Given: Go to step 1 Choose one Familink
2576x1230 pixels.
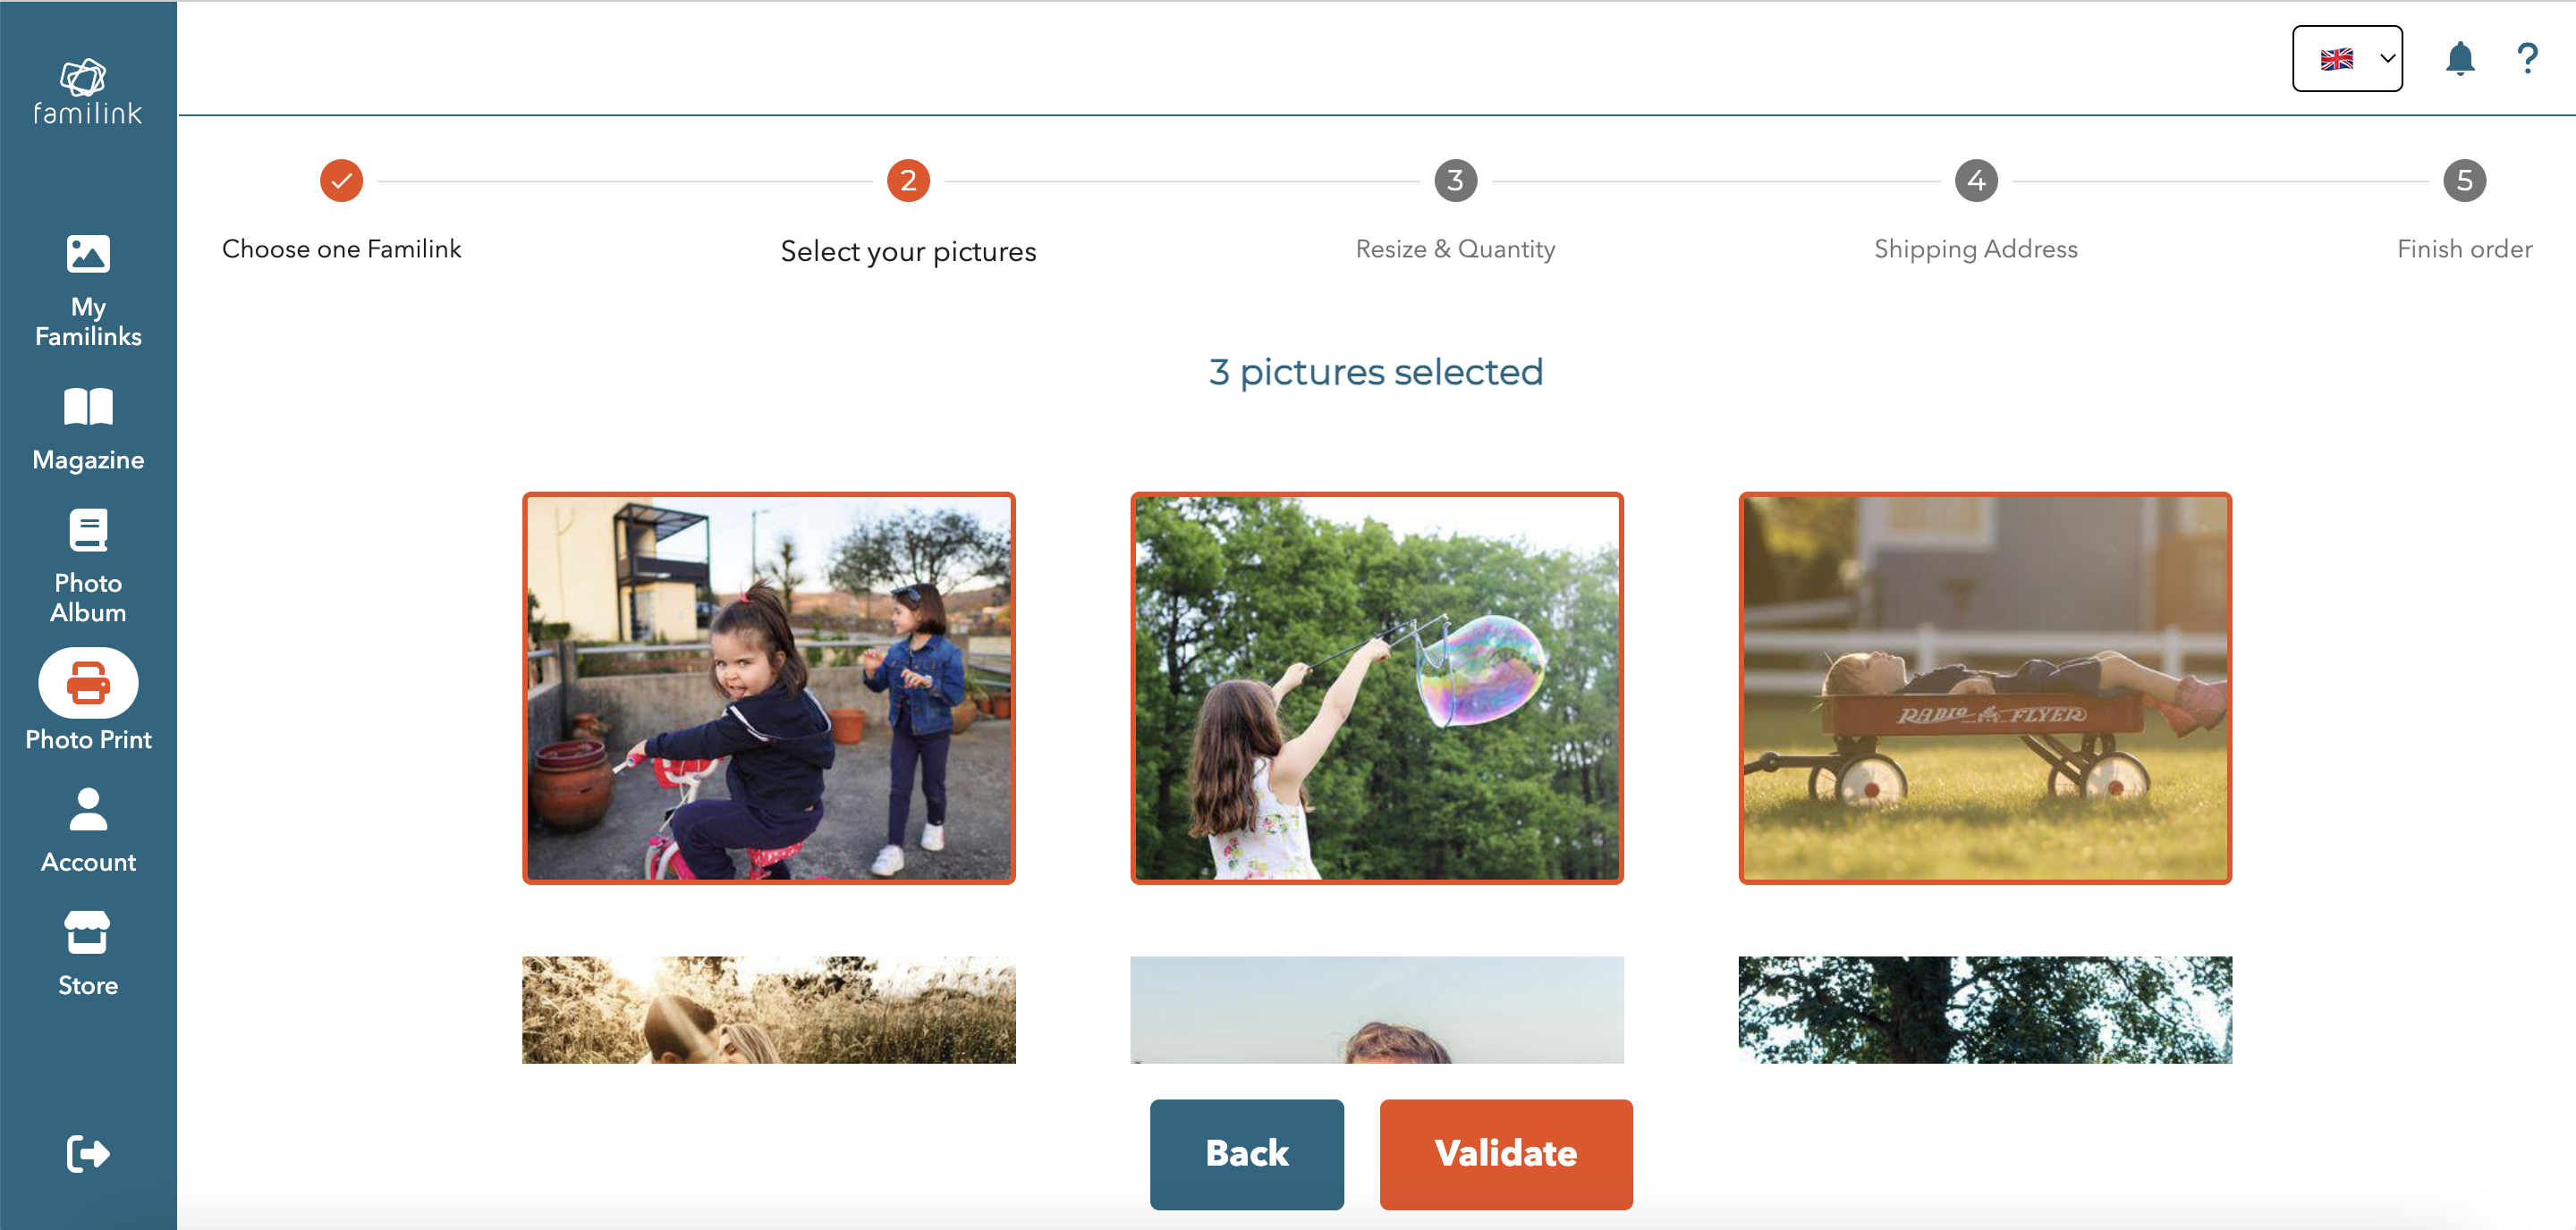Looking at the screenshot, I should click(341, 181).
